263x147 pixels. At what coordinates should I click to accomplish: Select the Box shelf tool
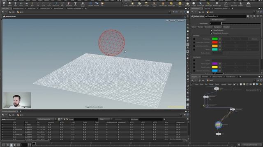[4, 4]
